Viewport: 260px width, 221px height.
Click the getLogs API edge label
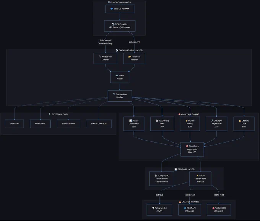134,42
